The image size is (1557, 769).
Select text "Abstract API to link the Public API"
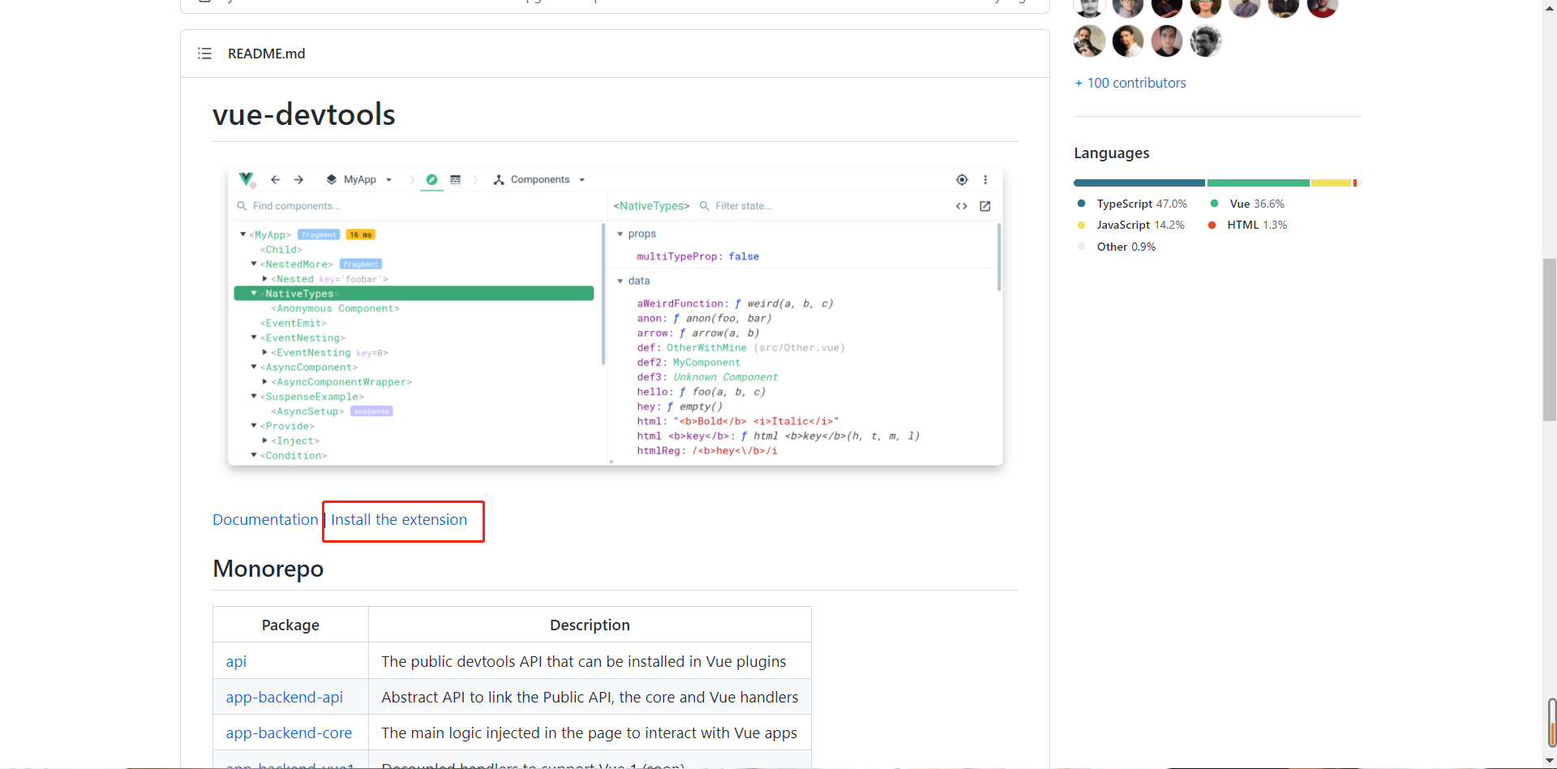498,697
